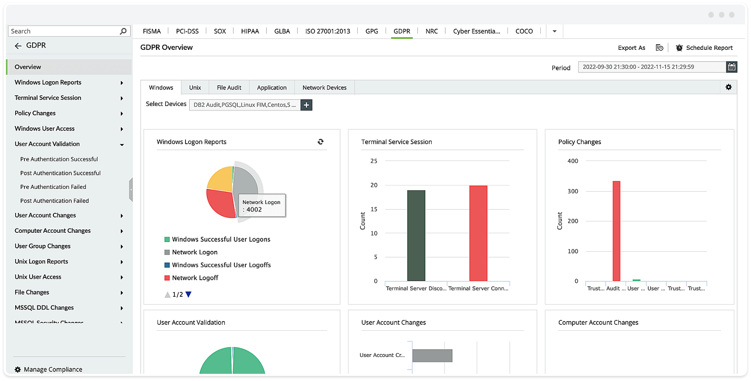This screenshot has height=381, width=751.
Task: Open the more compliance tabs dropdown
Action: pos(554,31)
